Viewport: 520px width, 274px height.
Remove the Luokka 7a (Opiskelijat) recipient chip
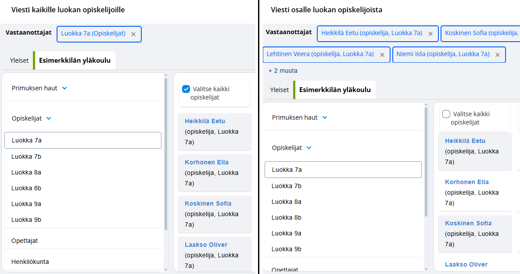click(x=133, y=34)
